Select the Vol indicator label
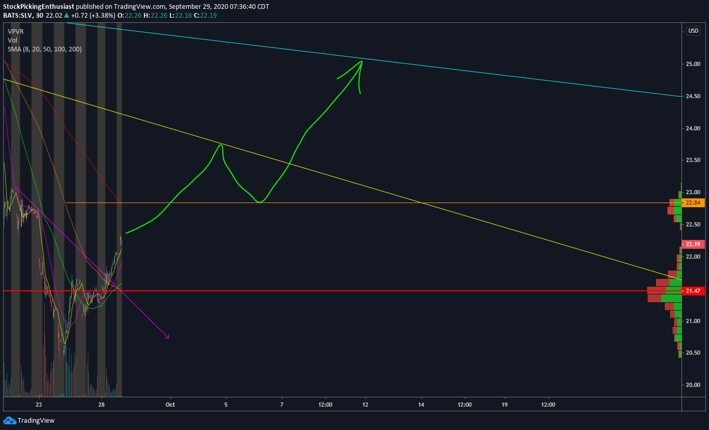The height and width of the screenshot is (430, 709). 12,40
